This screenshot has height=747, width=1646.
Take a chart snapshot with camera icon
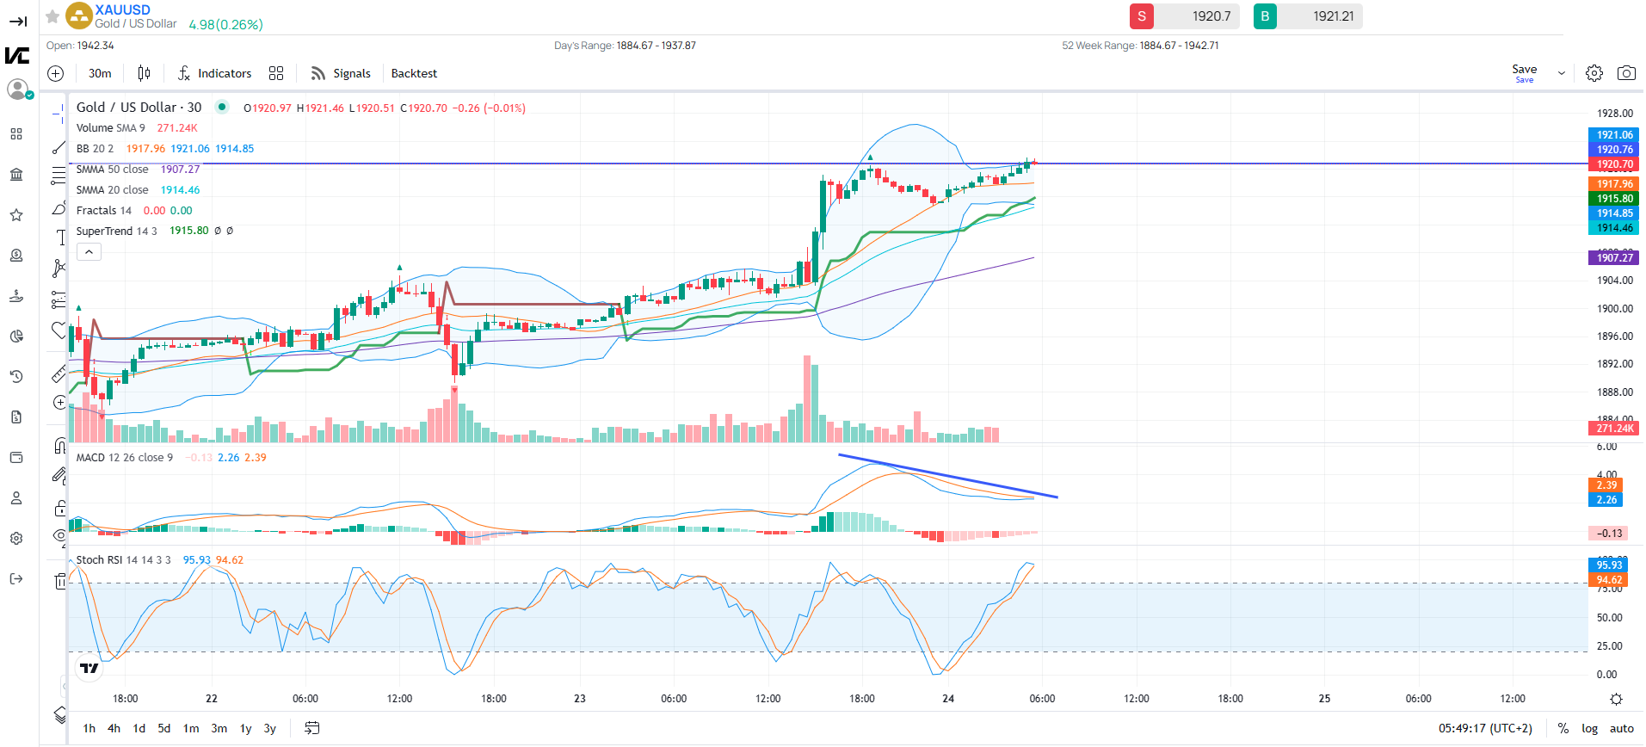coord(1625,73)
